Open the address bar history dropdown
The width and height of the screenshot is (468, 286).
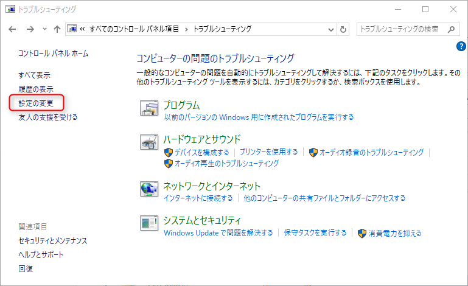[330, 29]
